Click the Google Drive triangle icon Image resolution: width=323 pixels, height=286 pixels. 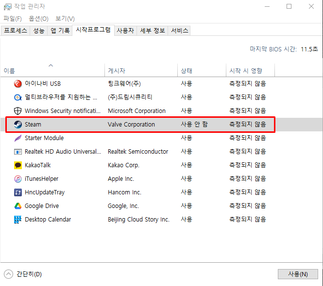[x=17, y=206]
